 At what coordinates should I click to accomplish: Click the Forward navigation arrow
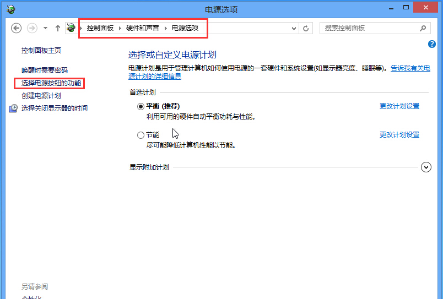coord(32,28)
